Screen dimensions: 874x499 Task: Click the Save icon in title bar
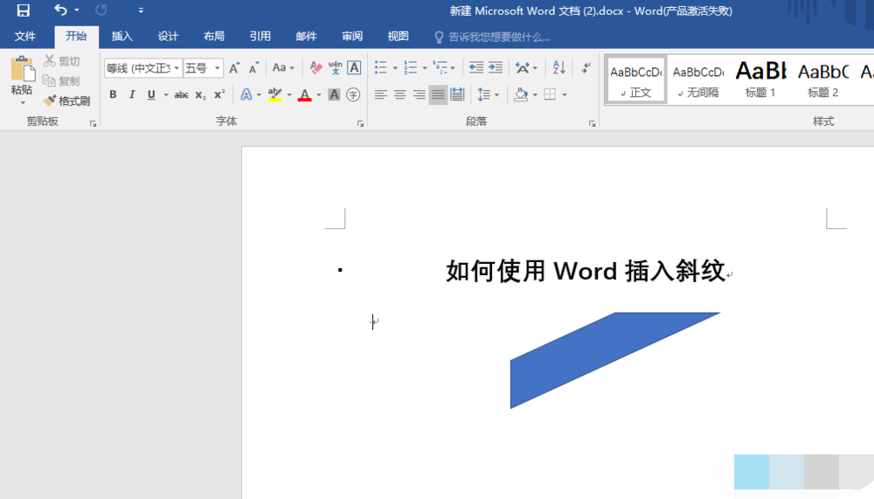pos(23,10)
